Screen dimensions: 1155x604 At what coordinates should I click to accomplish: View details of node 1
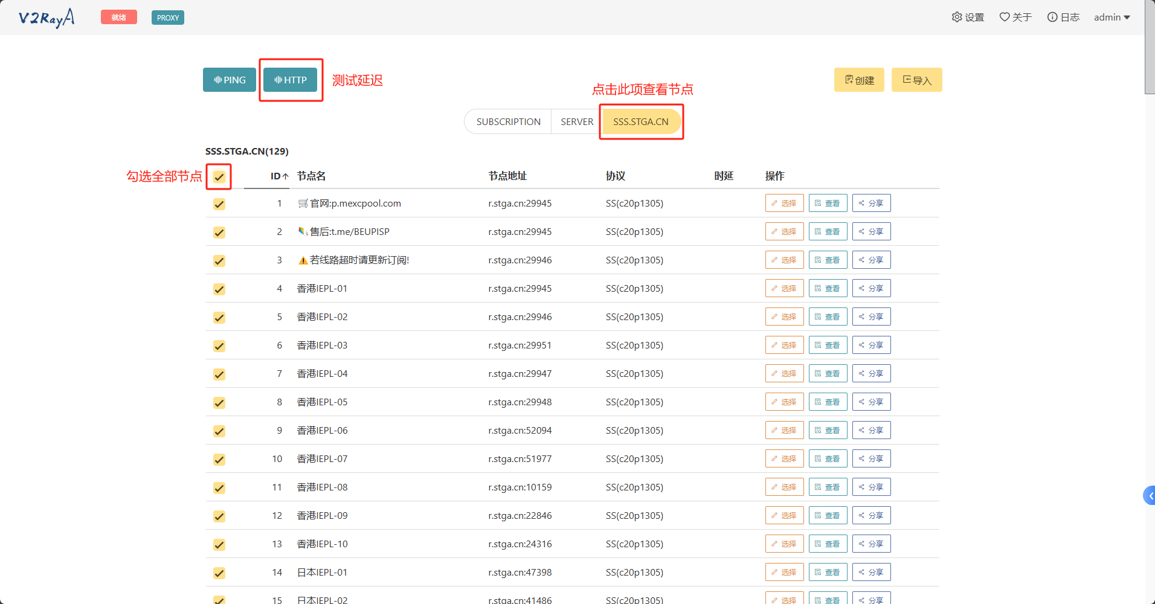[828, 203]
